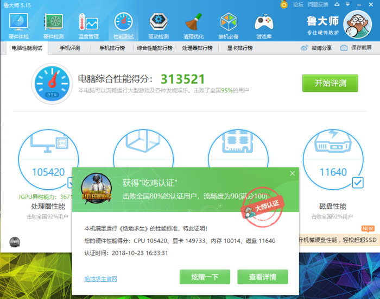Image resolution: width=380 pixels, height=299 pixels.
Task: Toggle the processor performance checkbox
Action: click(70, 183)
